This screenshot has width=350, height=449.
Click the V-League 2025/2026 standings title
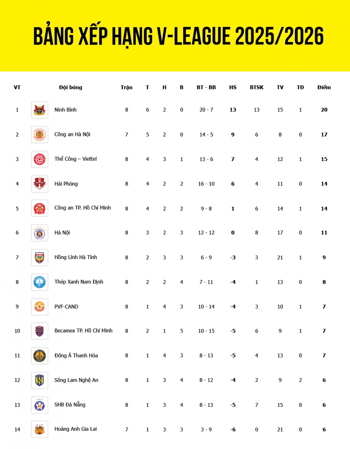click(x=178, y=36)
